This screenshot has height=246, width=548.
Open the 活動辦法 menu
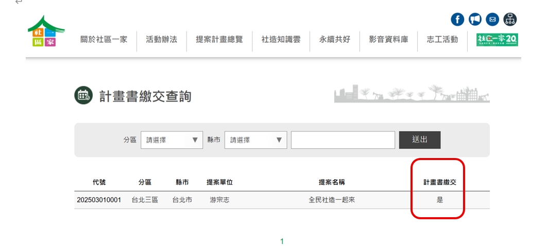161,40
